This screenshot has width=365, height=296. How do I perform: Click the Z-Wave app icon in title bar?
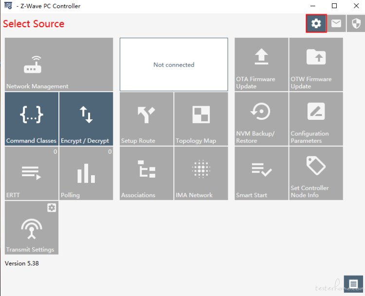point(8,5)
